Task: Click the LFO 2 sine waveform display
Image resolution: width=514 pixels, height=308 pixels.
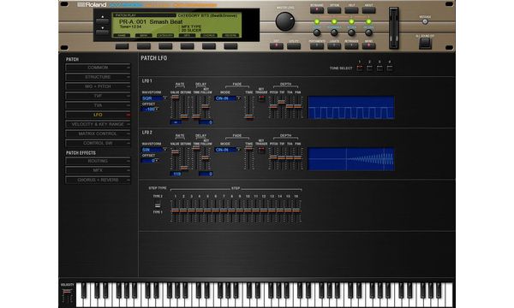Action: [x=351, y=159]
